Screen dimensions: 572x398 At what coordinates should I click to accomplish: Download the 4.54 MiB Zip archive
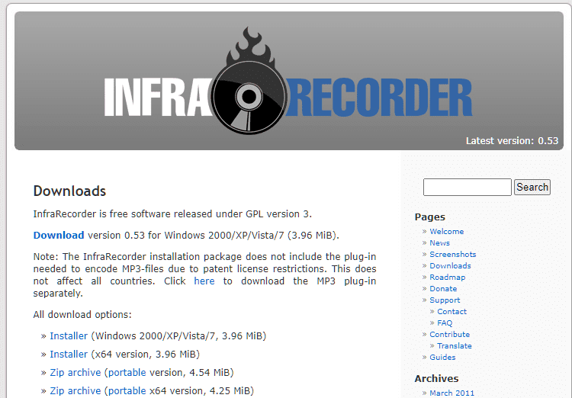point(76,373)
